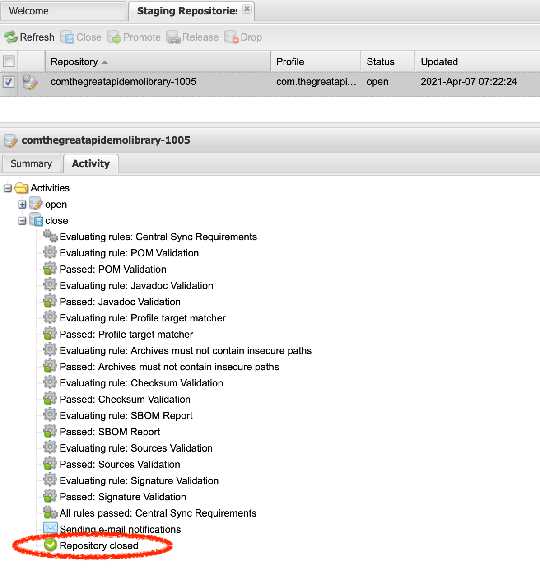Switch to the Summary tab
Viewport: 540px width, 568px height.
(x=31, y=163)
